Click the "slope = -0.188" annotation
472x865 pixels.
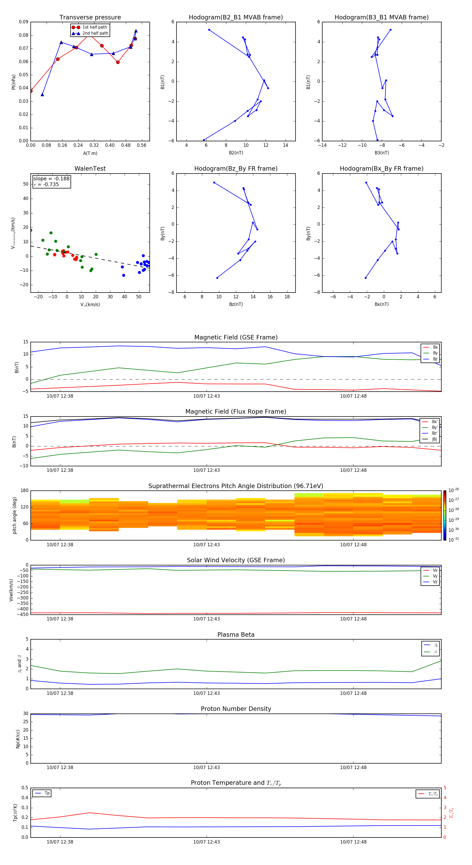[x=51, y=179]
